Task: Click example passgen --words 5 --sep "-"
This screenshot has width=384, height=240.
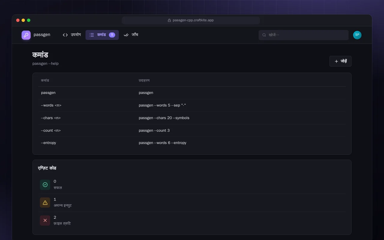Action: click(162, 105)
